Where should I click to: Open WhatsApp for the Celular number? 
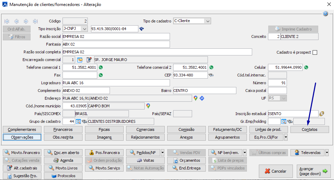coord(306,67)
